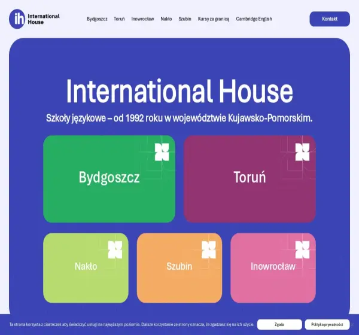Image resolution: width=359 pixels, height=335 pixels.
Task: Click the pinwheel icon on Nakło card
Action: pos(115,250)
